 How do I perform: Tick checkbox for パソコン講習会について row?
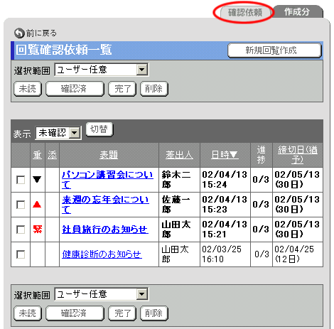(x=21, y=180)
